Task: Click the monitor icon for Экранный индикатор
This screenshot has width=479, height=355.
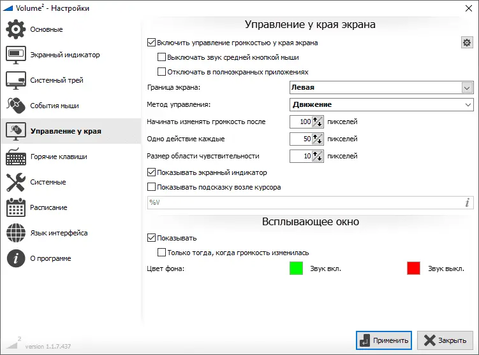Action: pyautogui.click(x=16, y=55)
